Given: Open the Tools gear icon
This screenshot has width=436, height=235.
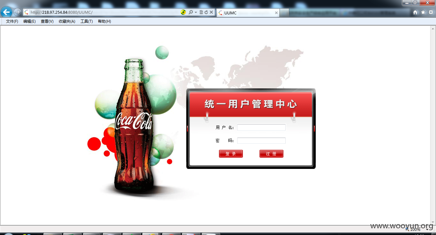Looking at the screenshot, I should (431, 12).
